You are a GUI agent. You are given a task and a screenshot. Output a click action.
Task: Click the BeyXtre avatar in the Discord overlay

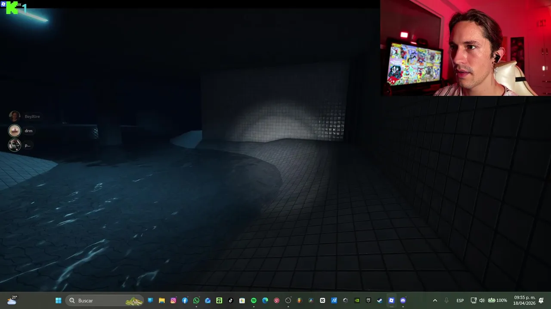pyautogui.click(x=15, y=116)
